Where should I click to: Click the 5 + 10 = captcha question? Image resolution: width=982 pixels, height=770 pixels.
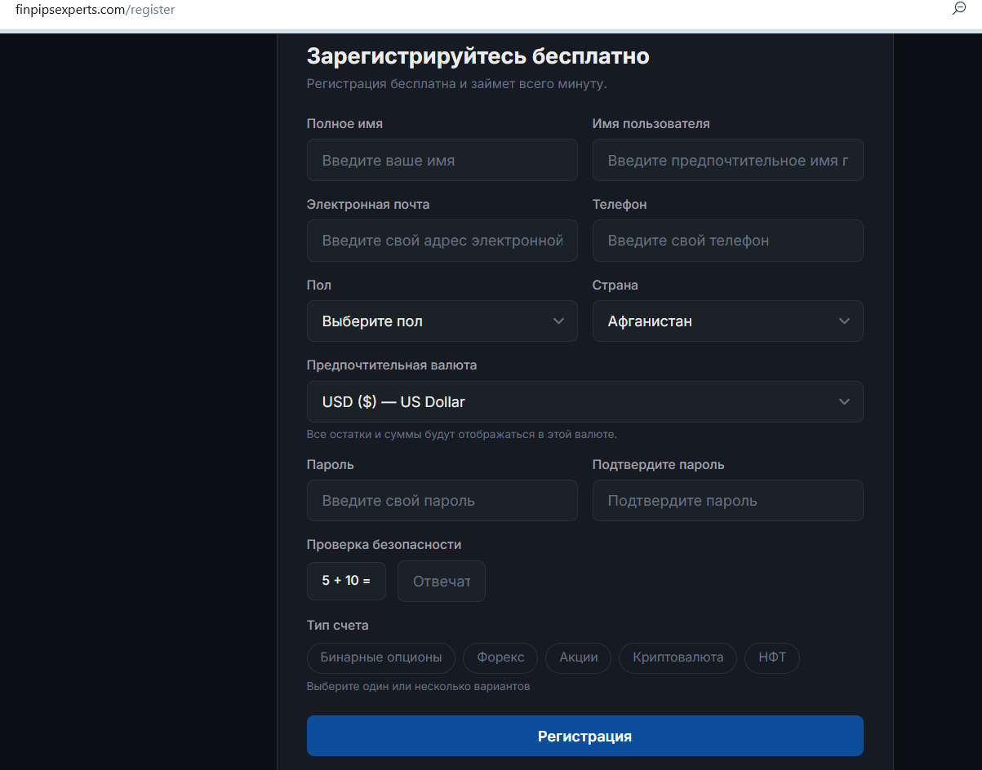(346, 581)
